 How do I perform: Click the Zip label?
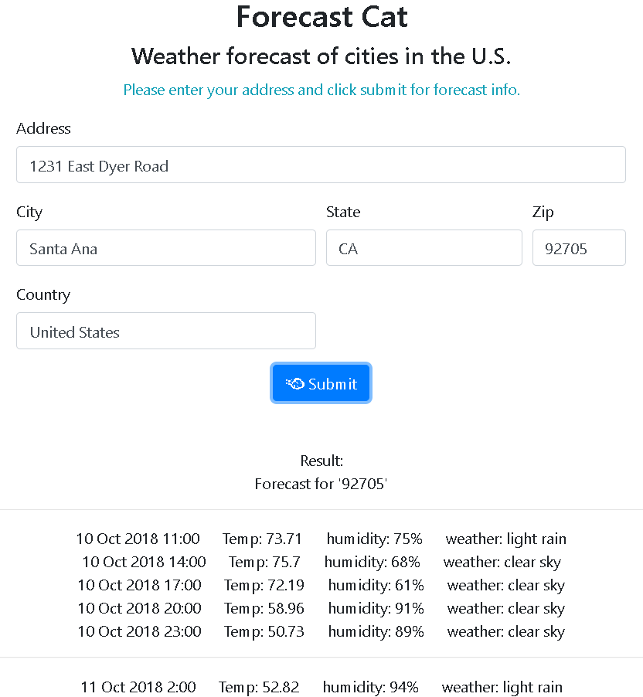coord(543,212)
